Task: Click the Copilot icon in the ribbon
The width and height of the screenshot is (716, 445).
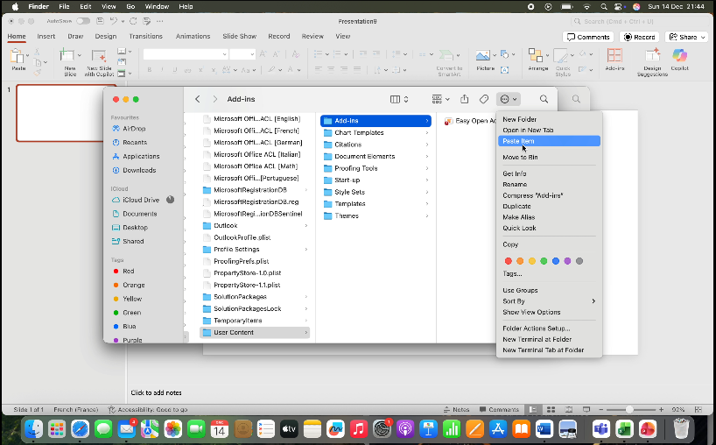Action: [680, 58]
